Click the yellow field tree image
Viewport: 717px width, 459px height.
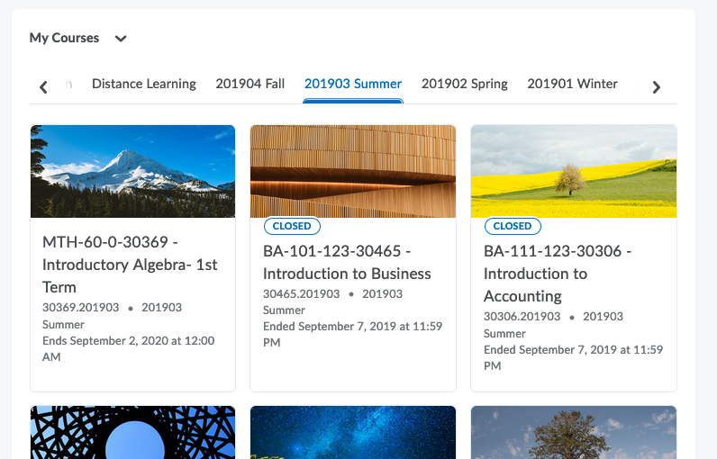[x=573, y=171]
